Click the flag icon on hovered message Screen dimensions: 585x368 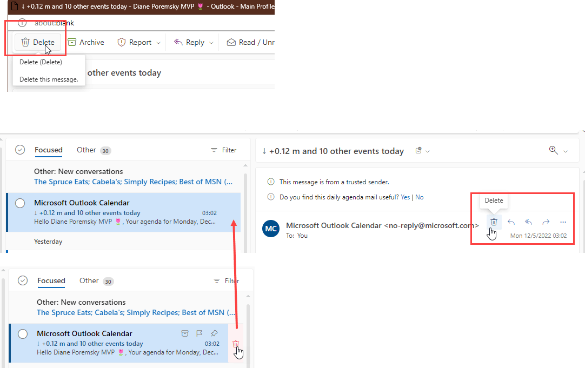pyautogui.click(x=199, y=333)
